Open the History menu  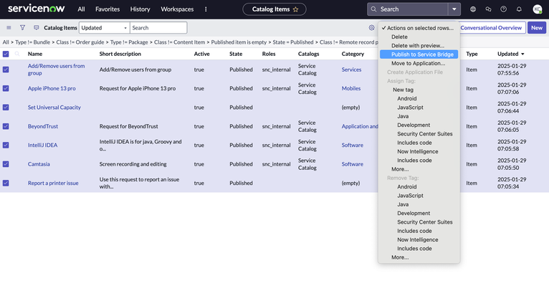pyautogui.click(x=140, y=9)
